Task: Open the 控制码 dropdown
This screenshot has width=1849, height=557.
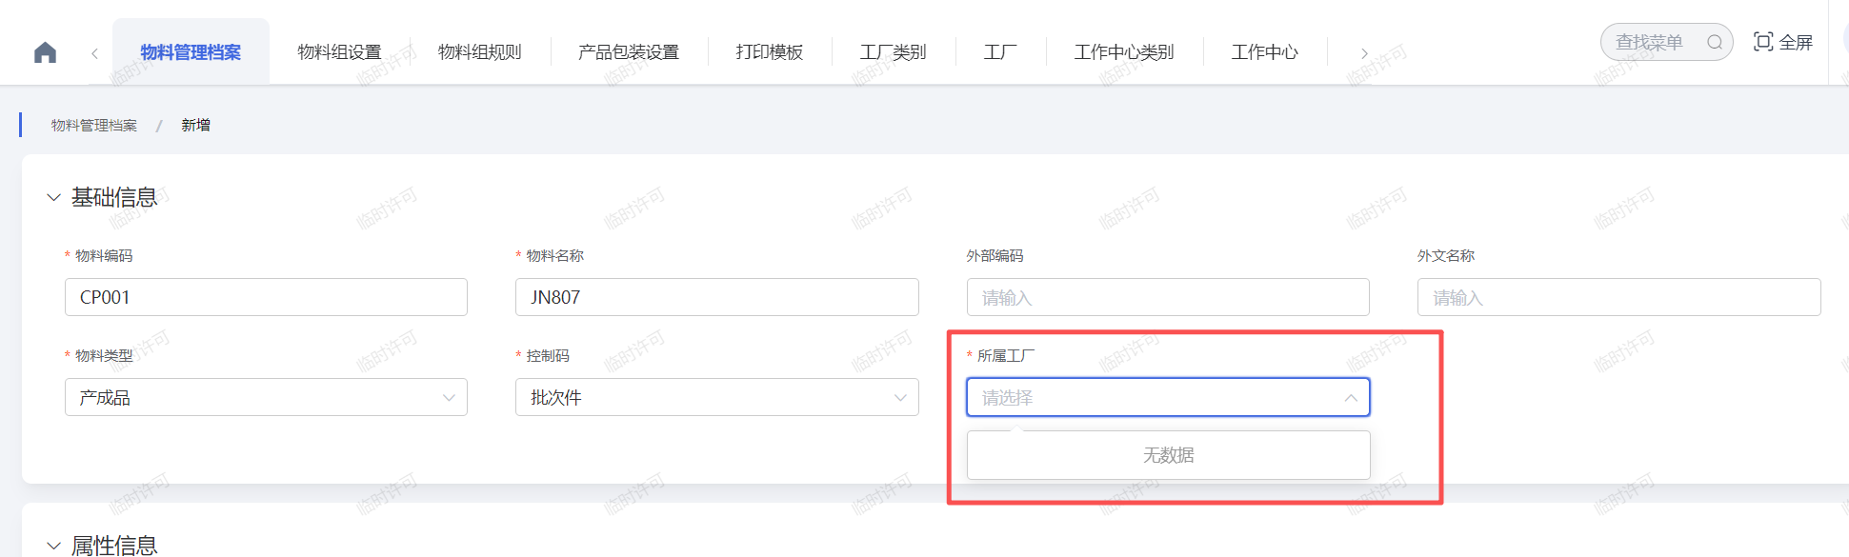Action: (x=716, y=397)
